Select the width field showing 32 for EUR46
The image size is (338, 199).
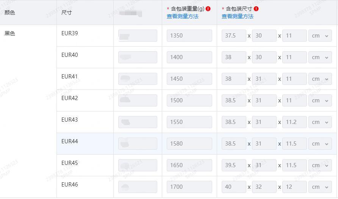(x=264, y=187)
